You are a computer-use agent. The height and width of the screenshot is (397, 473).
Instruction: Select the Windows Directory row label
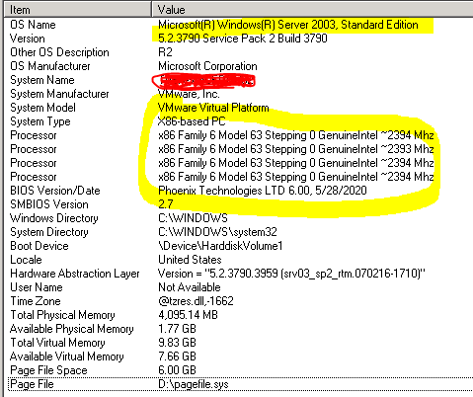point(54,218)
